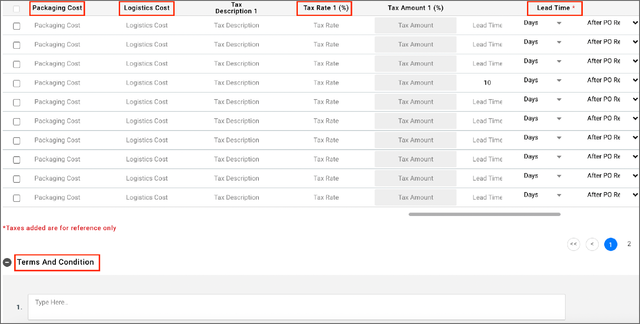
Task: Click Tax Rate field in second row
Action: pyautogui.click(x=326, y=44)
